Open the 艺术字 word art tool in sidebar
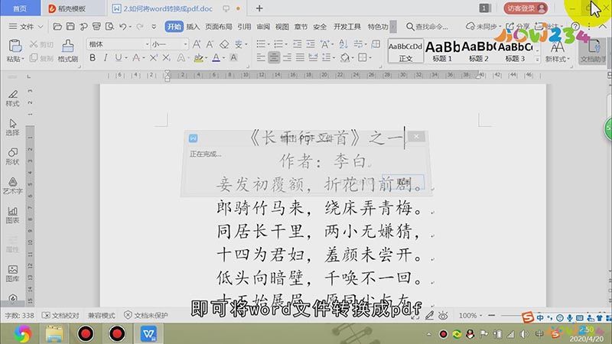Screen dimensions: 612x344 pos(12,186)
